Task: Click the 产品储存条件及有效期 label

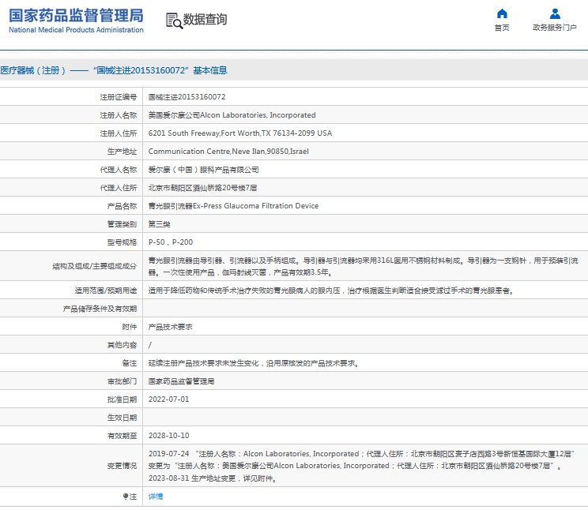Action: [x=100, y=309]
